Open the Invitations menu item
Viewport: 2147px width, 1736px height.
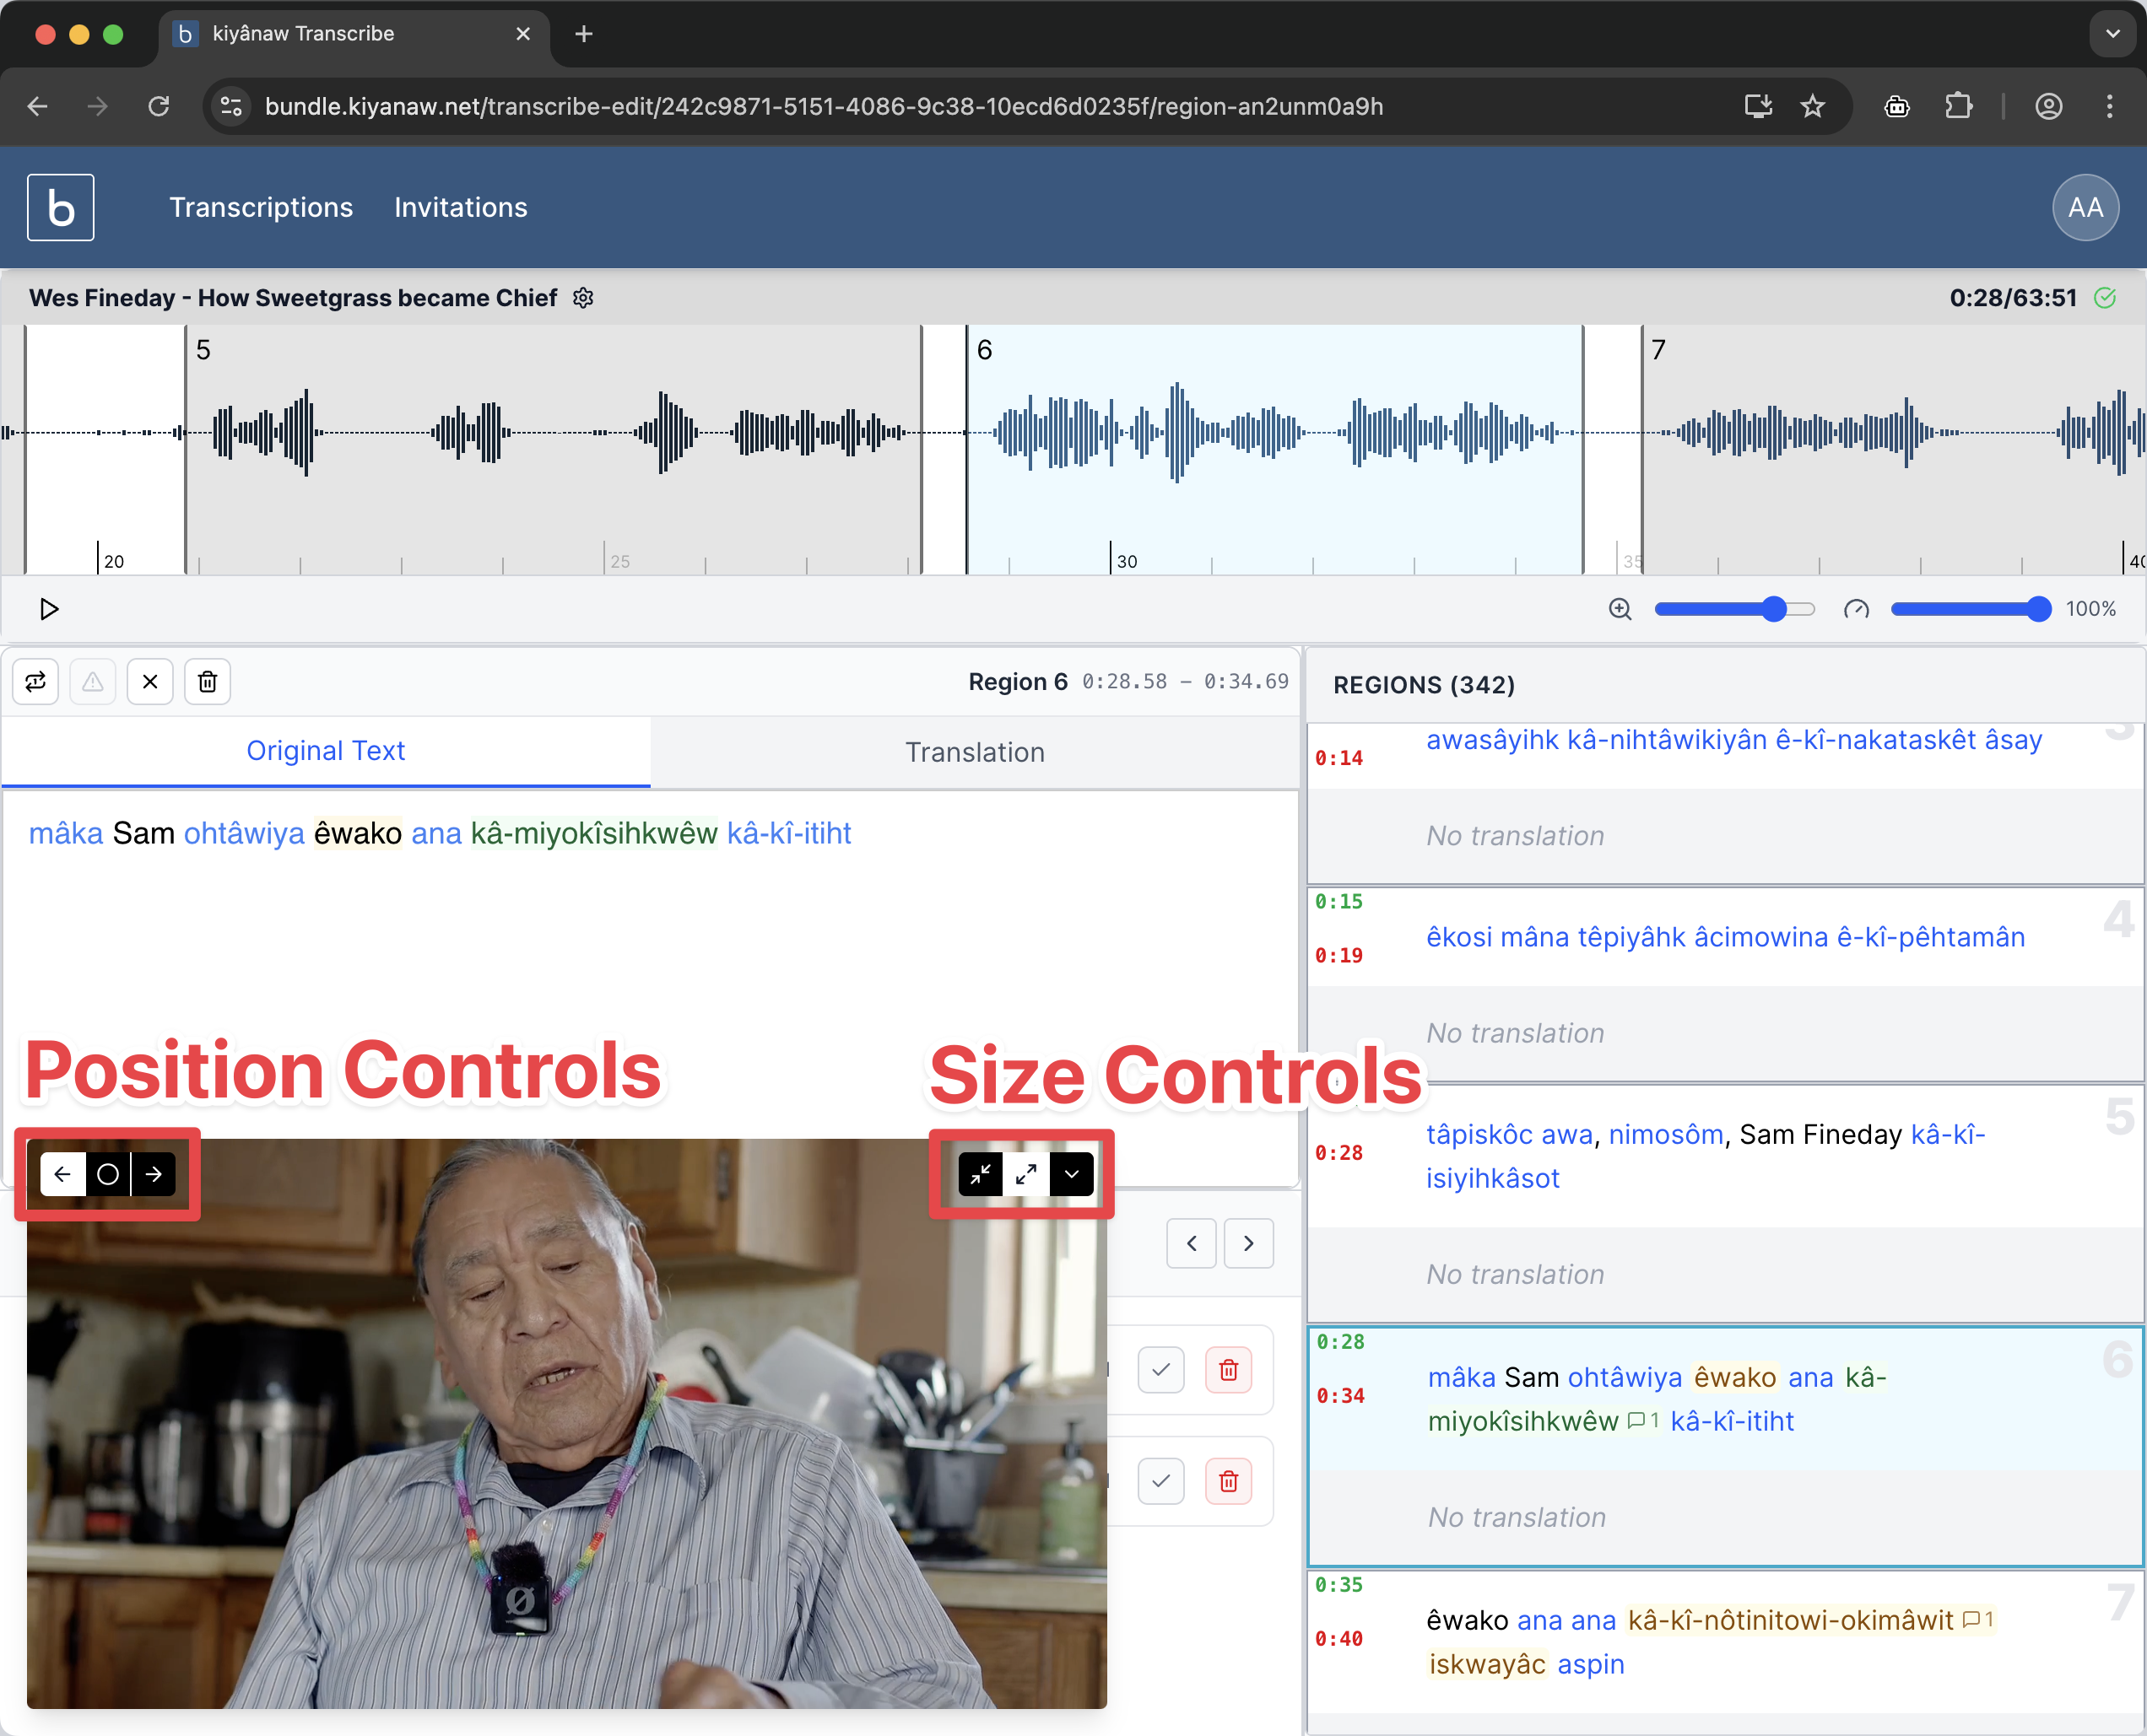pos(460,207)
